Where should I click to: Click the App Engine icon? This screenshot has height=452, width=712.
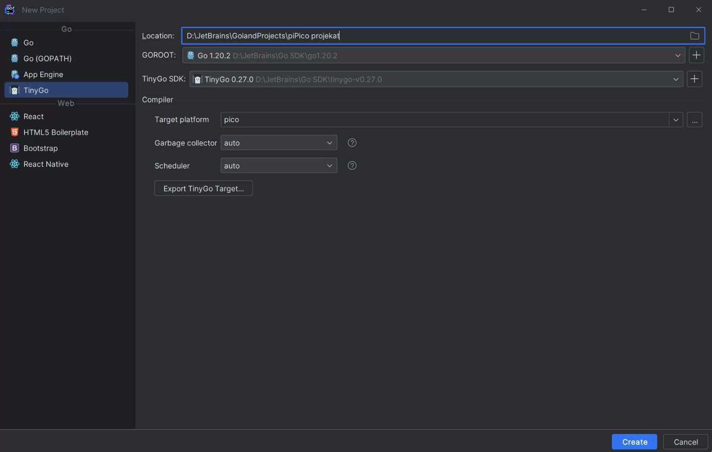click(15, 74)
